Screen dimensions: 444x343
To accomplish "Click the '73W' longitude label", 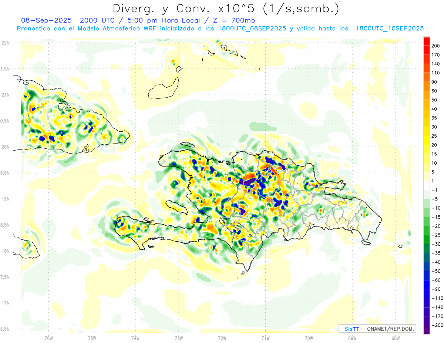I will tap(179, 338).
